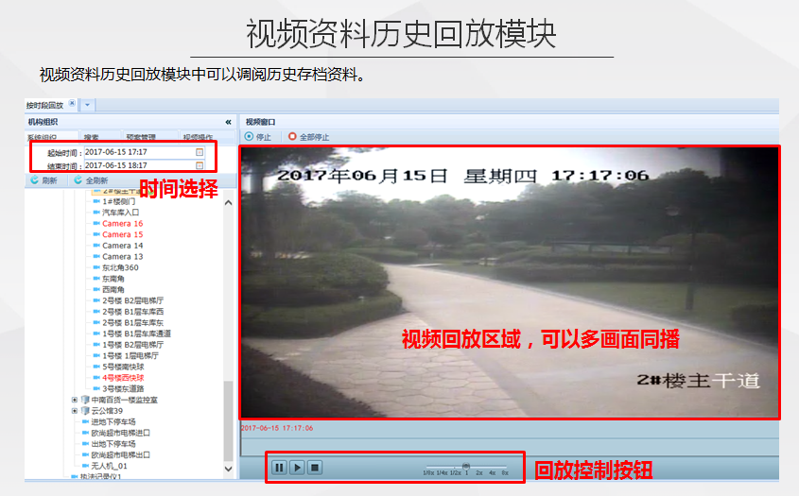Screen dimensions: 799x496
Task: Expand the 中南百货一楼监控室 tree node
Action: click(x=75, y=400)
